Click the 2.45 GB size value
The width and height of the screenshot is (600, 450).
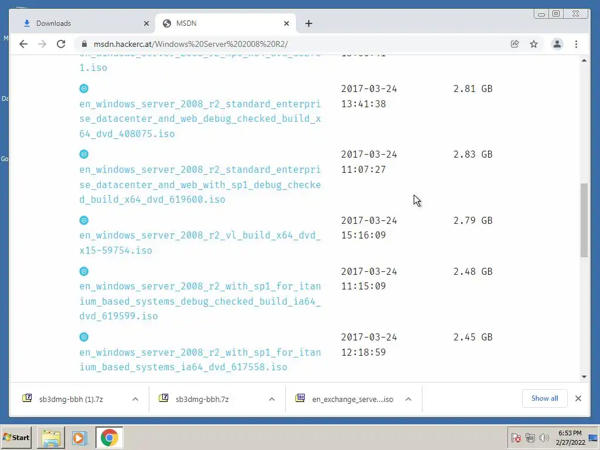(473, 337)
